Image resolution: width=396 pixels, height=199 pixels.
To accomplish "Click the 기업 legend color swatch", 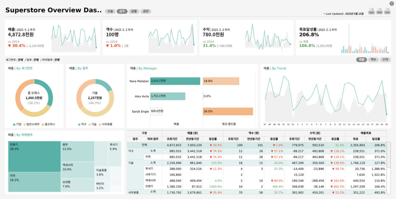I will (14, 124).
